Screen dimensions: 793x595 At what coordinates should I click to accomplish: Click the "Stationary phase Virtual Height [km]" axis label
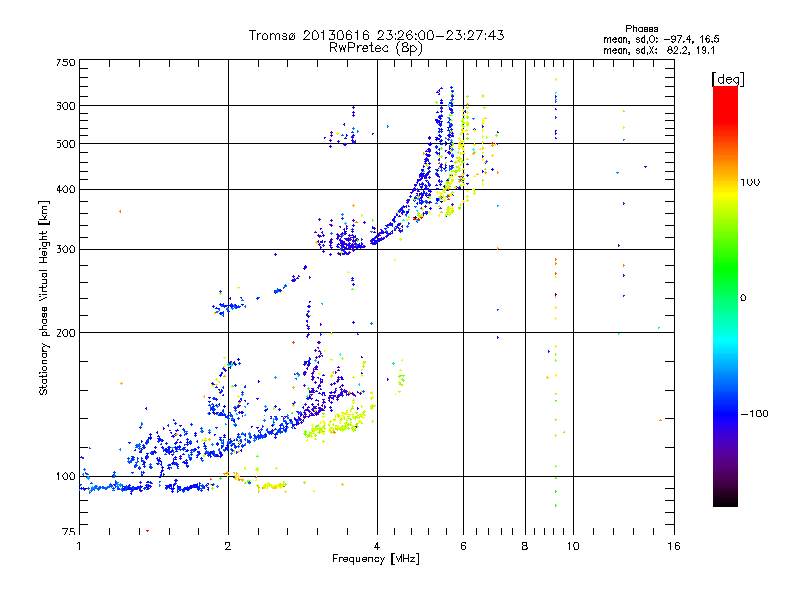pos(43,297)
